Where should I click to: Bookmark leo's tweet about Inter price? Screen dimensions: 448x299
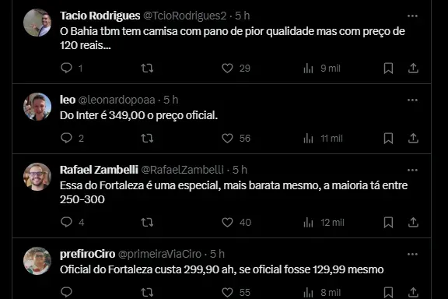pyautogui.click(x=388, y=138)
